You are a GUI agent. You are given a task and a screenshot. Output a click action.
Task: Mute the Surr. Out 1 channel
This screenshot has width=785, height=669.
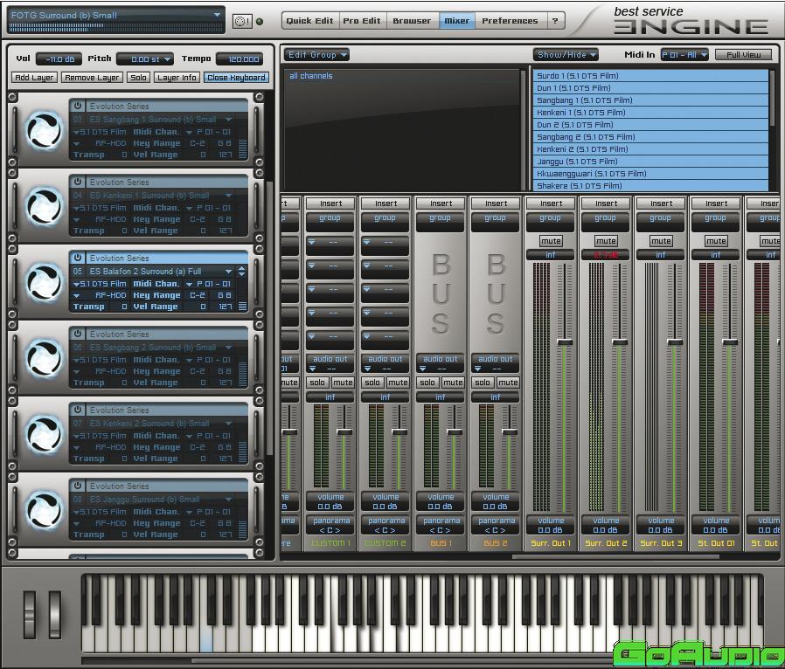(551, 241)
